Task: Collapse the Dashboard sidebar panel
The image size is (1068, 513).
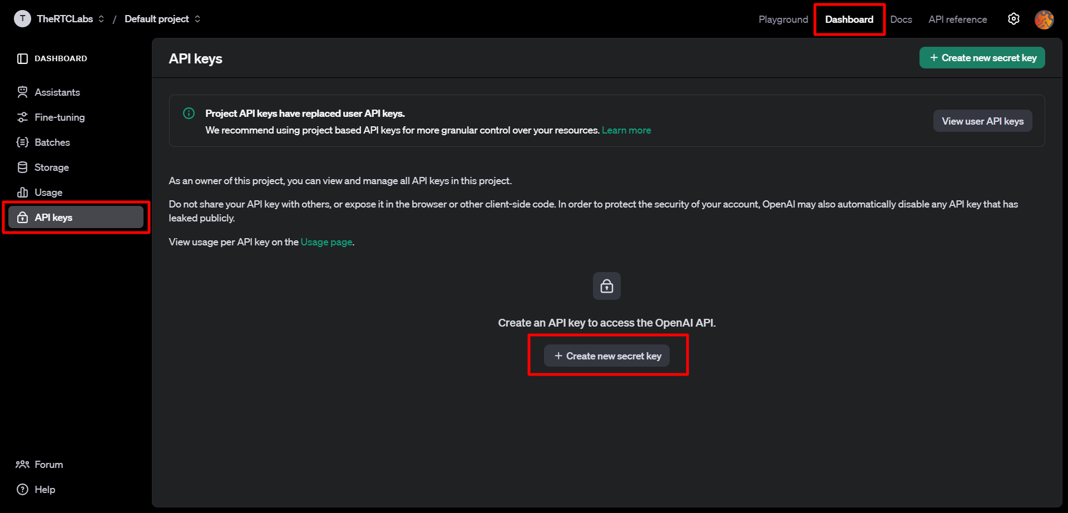Action: [x=22, y=58]
